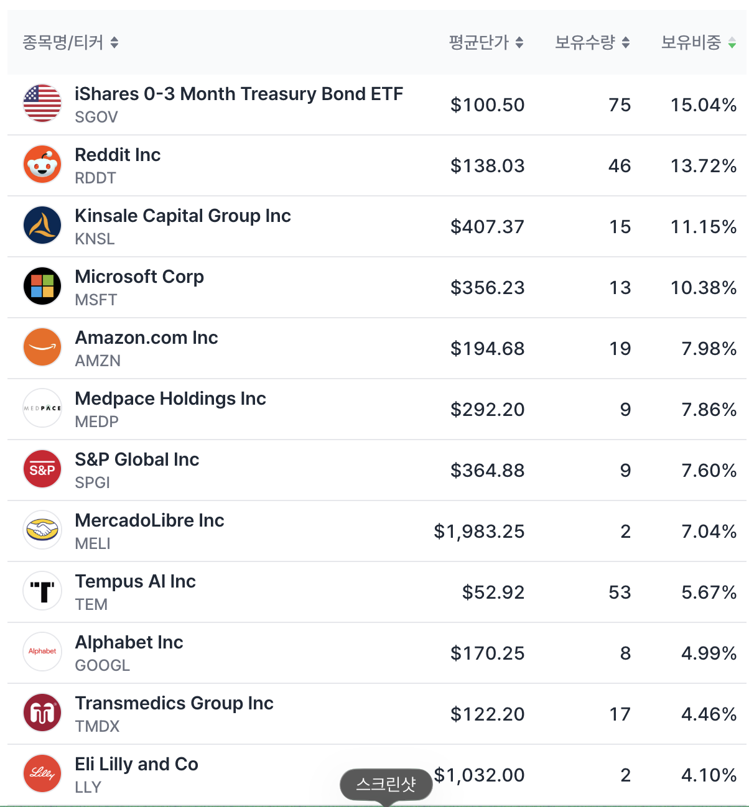Click the Amazon logo icon

pos(42,348)
